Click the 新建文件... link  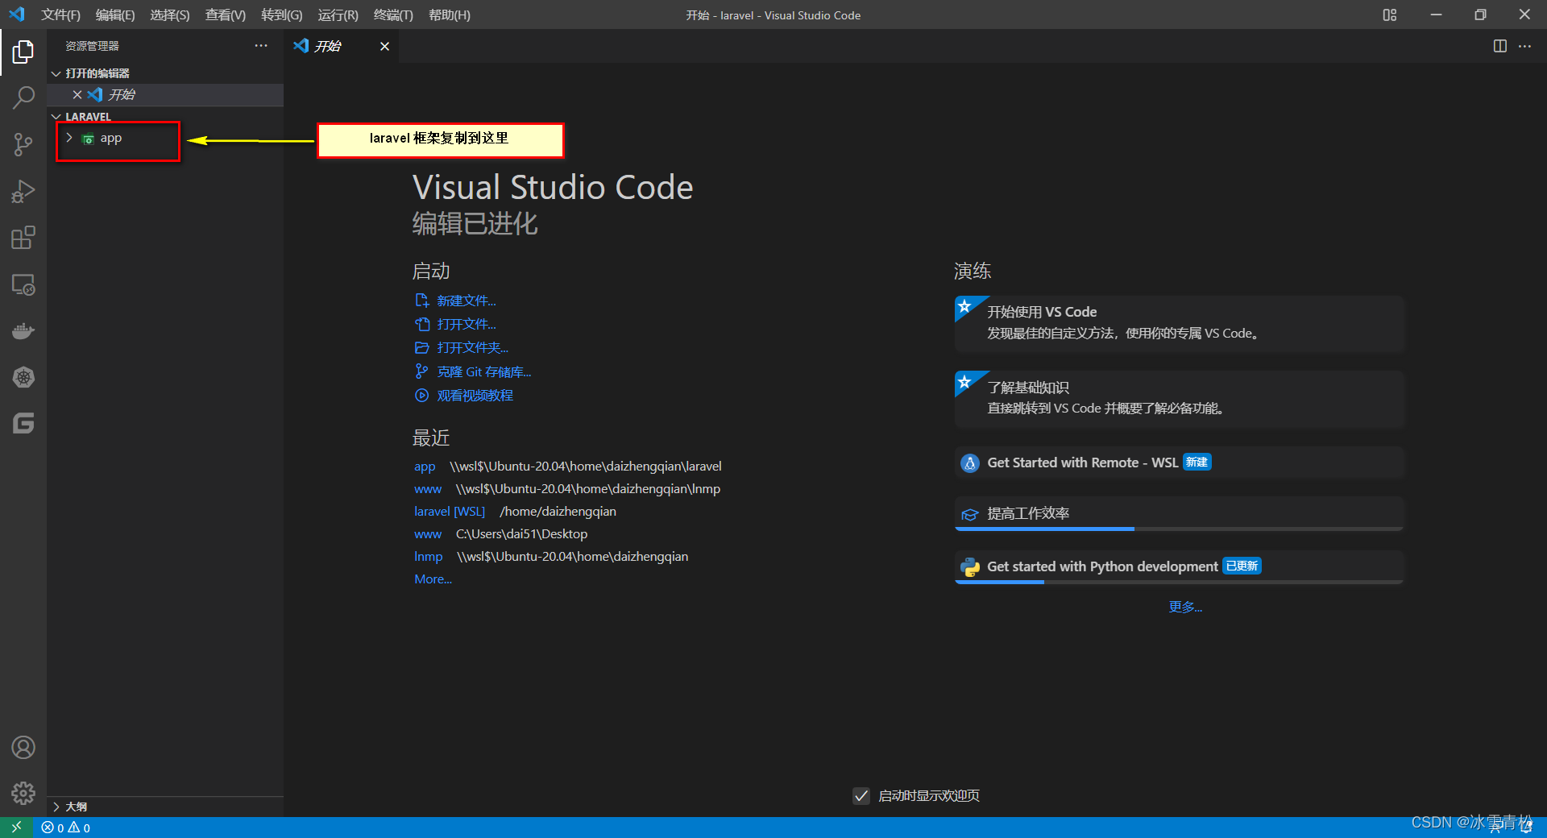467,301
